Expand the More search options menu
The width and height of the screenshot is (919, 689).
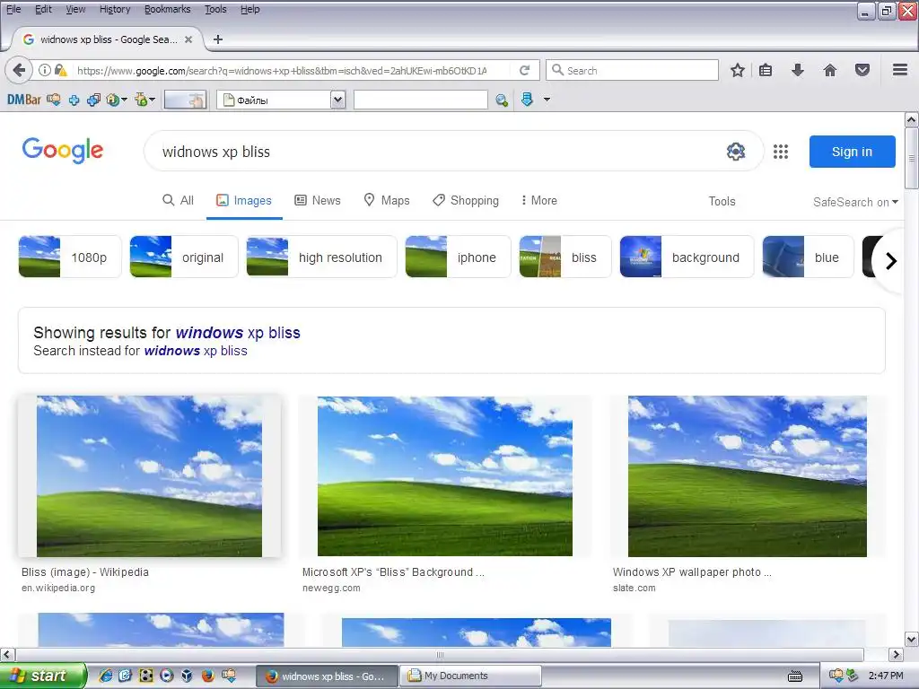(x=538, y=200)
